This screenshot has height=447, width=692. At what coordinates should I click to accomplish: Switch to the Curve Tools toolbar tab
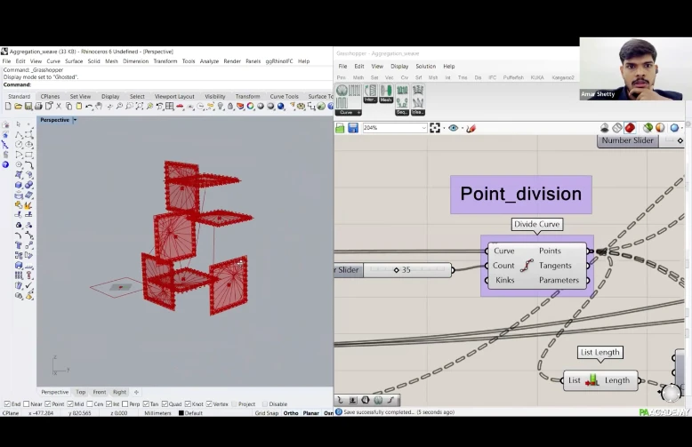(x=284, y=96)
